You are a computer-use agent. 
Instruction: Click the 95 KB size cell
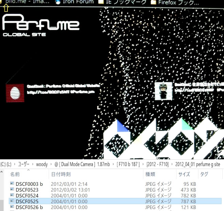point(190,184)
